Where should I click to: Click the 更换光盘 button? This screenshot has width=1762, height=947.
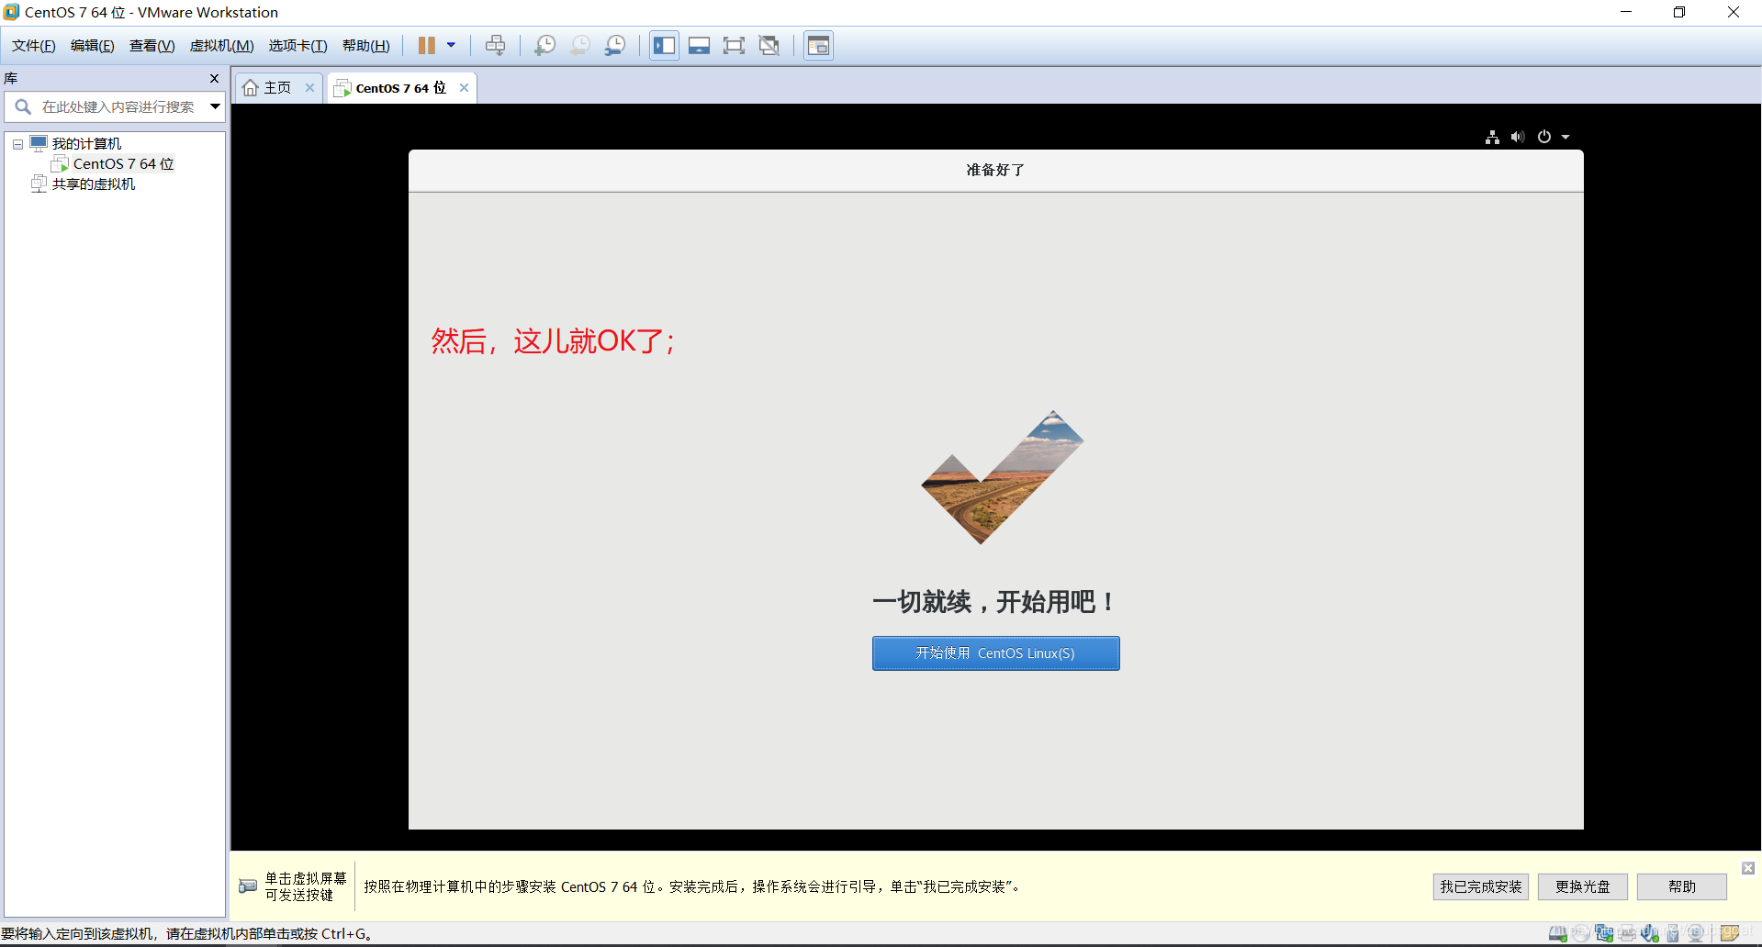[x=1583, y=886]
